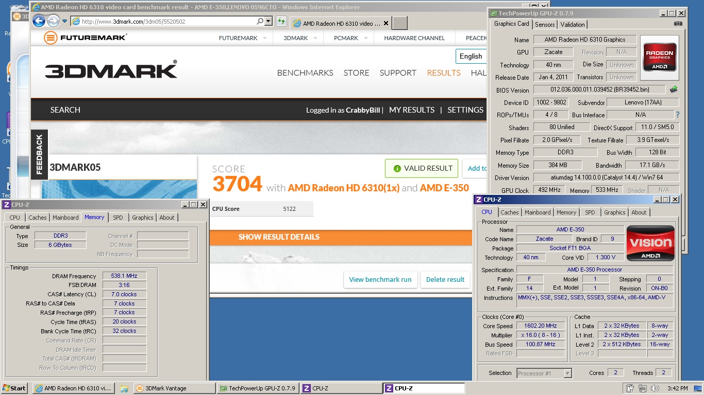Click the folder icon in taskbar

[124, 388]
